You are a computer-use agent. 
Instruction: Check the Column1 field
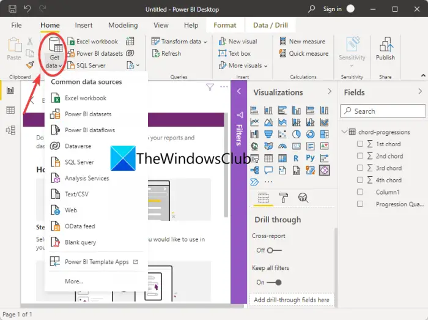pos(360,192)
